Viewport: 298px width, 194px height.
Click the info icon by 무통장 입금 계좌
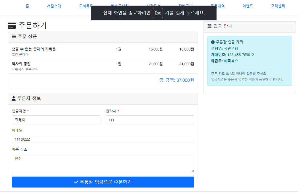[213, 42]
